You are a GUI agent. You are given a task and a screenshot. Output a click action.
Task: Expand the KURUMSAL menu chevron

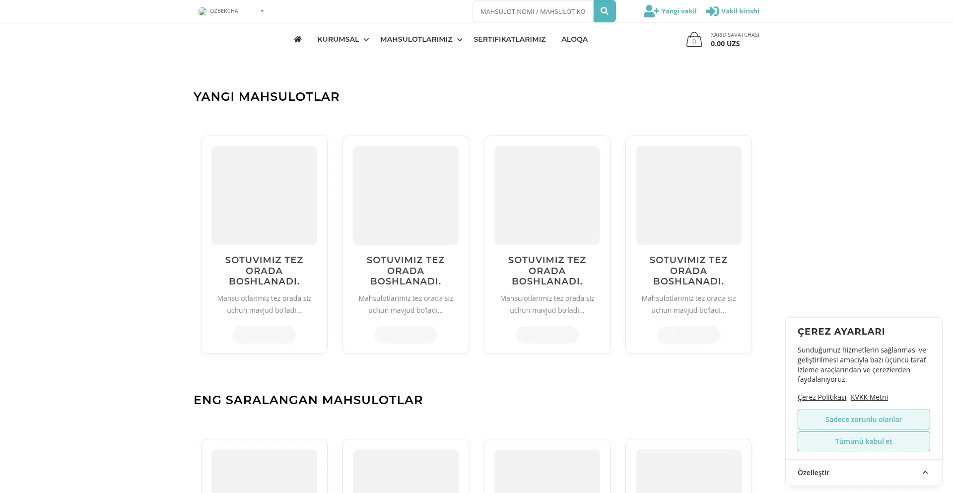click(x=366, y=40)
